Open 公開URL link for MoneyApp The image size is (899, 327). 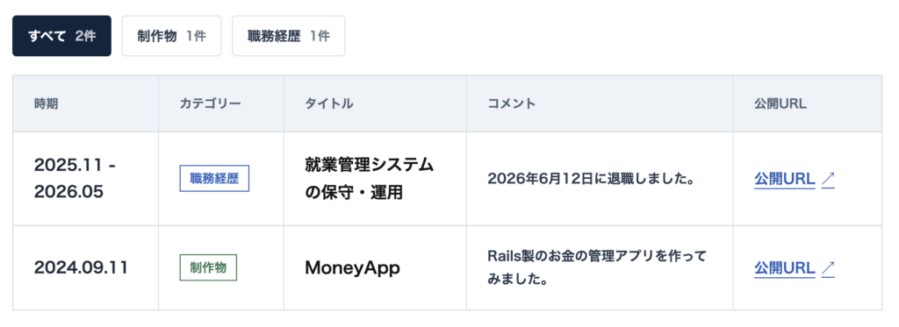point(784,268)
